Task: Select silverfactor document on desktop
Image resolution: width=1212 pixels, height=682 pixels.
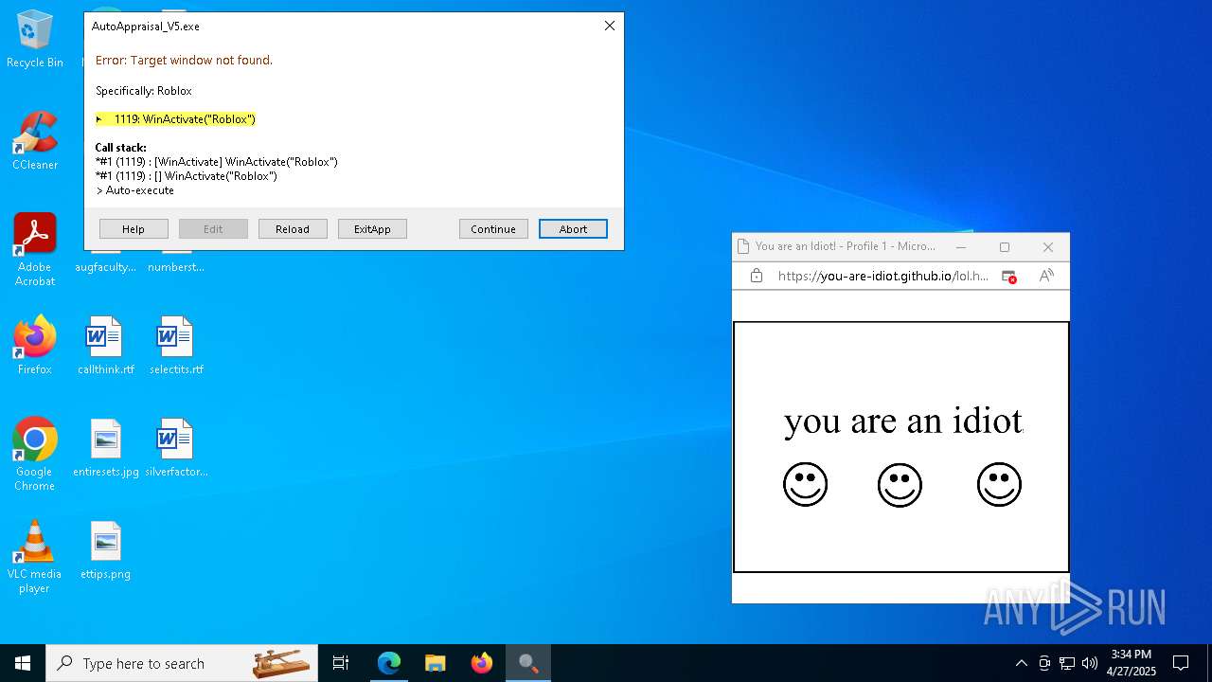Action: [x=176, y=448]
